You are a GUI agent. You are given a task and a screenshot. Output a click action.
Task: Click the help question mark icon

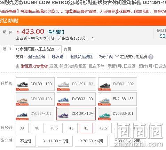[151, 57]
